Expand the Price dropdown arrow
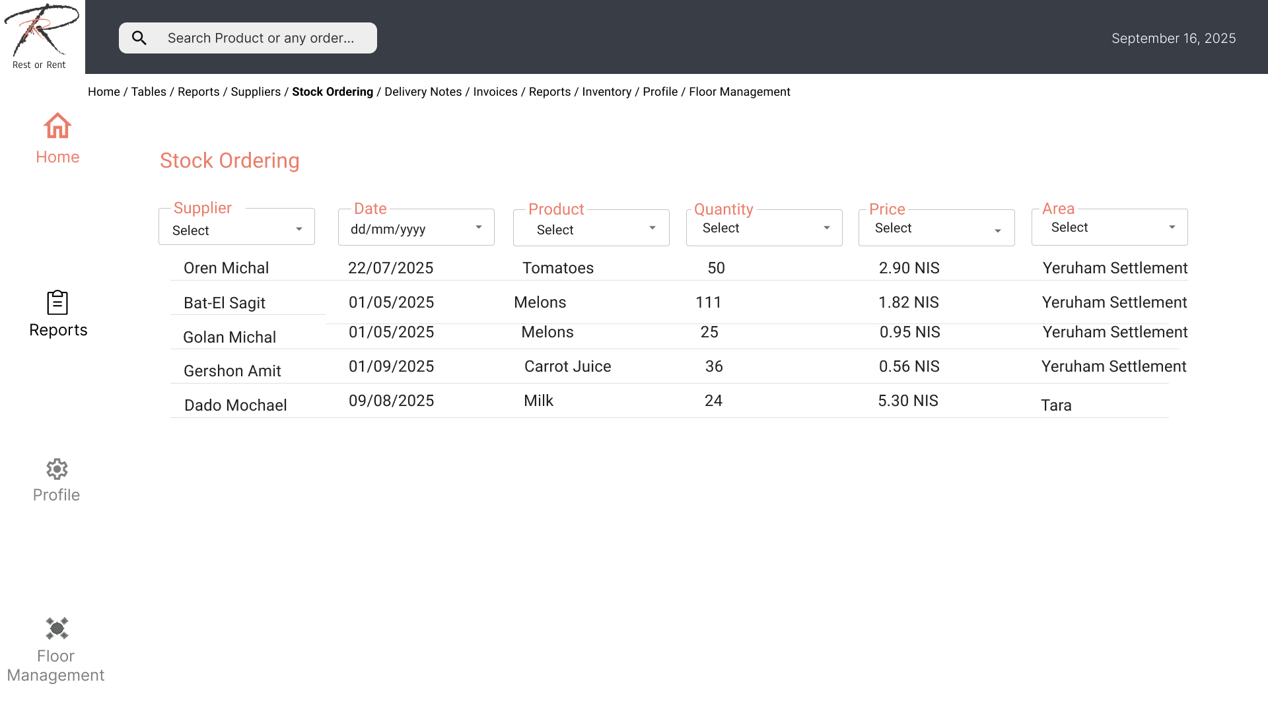Viewport: 1268px width, 713px height. 998,231
